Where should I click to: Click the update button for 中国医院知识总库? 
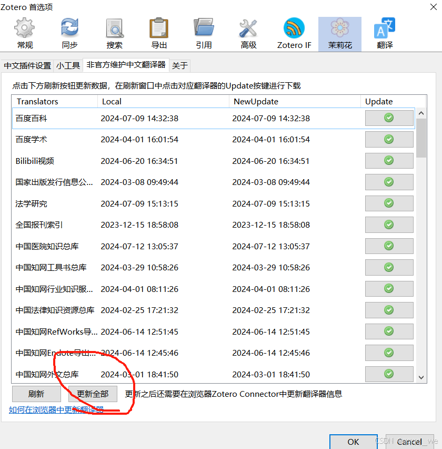[389, 246]
